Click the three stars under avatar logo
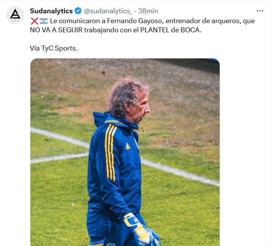The image size is (274, 246). coord(15,21)
